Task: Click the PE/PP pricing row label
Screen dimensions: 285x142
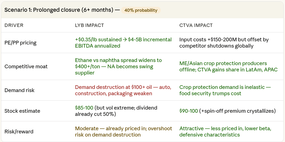Action: pyautogui.click(x=20, y=43)
